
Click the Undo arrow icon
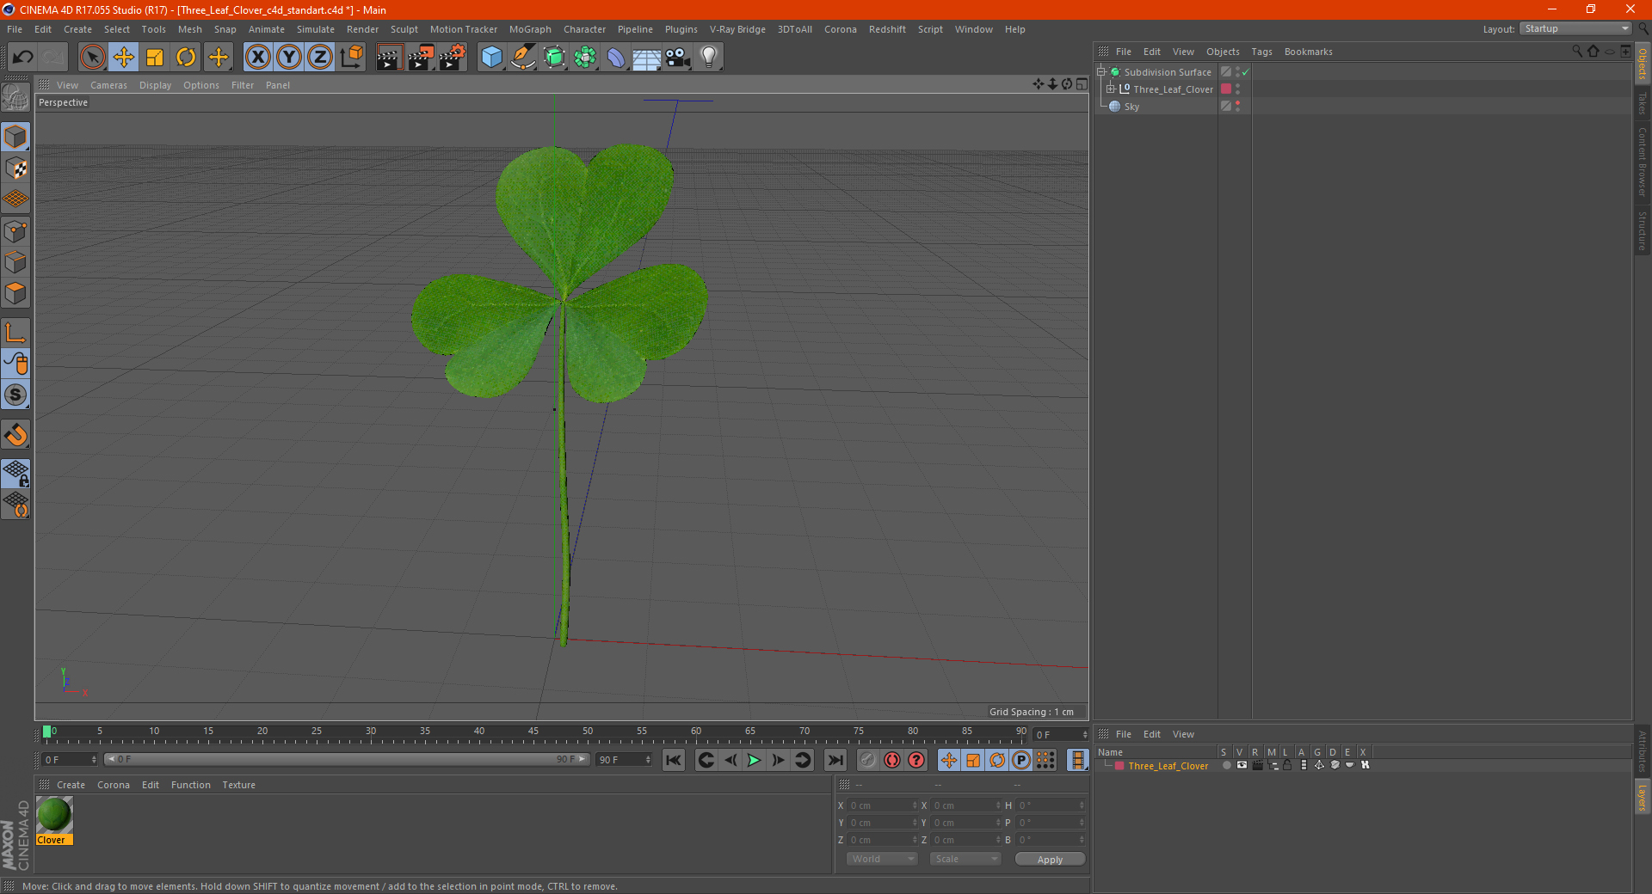(x=22, y=58)
